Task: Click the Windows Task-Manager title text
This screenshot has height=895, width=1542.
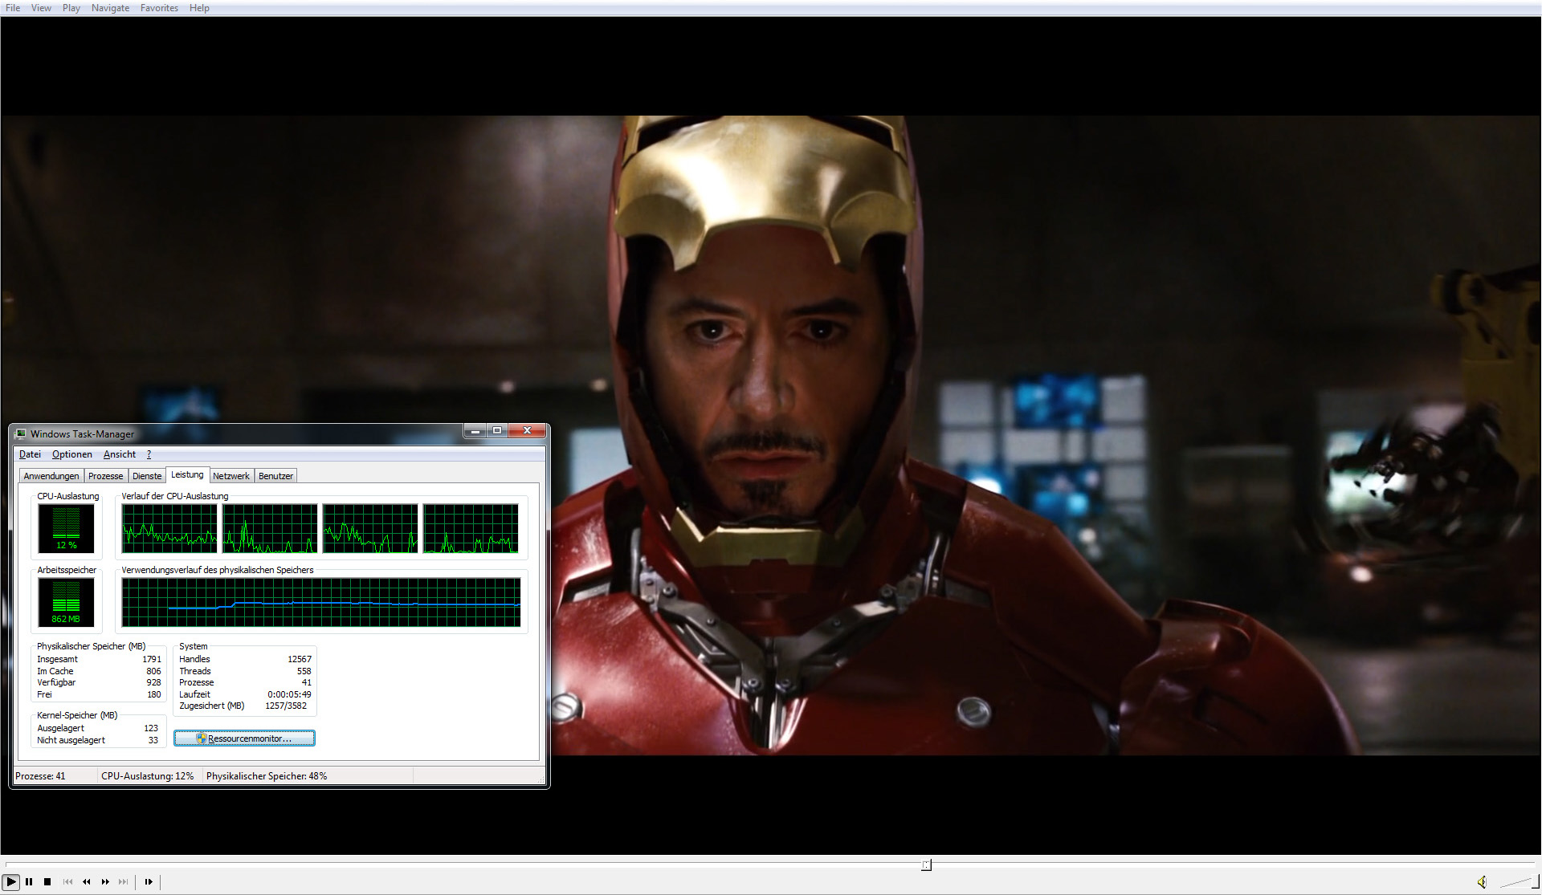Action: pyautogui.click(x=82, y=434)
